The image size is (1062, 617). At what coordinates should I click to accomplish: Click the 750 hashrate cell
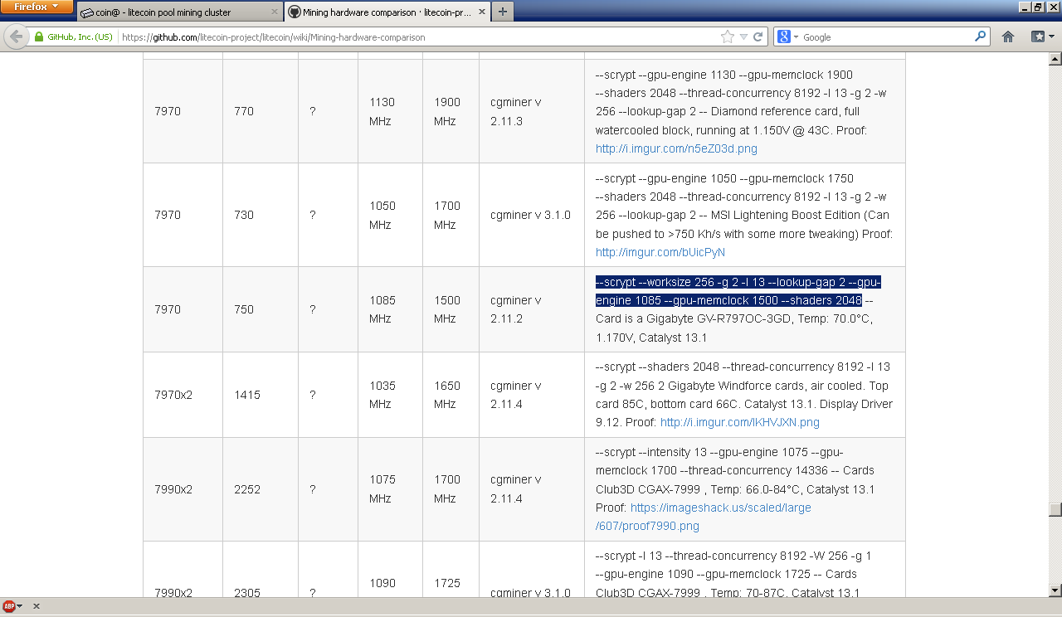click(261, 309)
